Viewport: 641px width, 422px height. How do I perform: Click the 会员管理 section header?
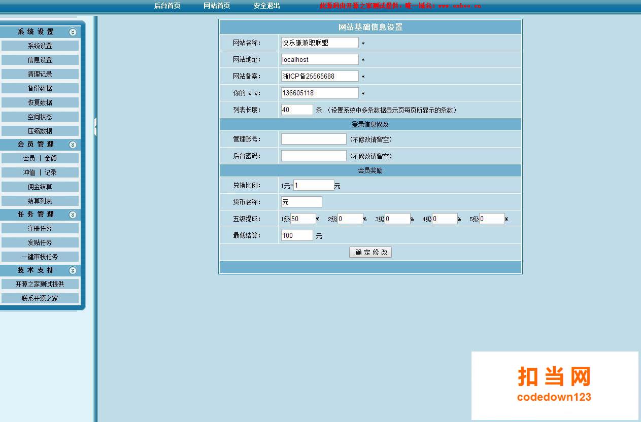pyautogui.click(x=40, y=145)
